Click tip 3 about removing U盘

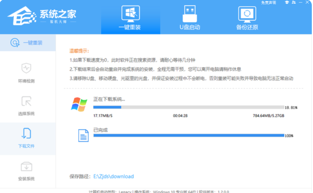(181, 79)
